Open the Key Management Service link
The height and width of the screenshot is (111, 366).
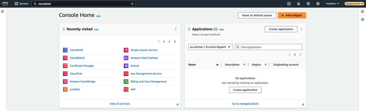(146, 74)
